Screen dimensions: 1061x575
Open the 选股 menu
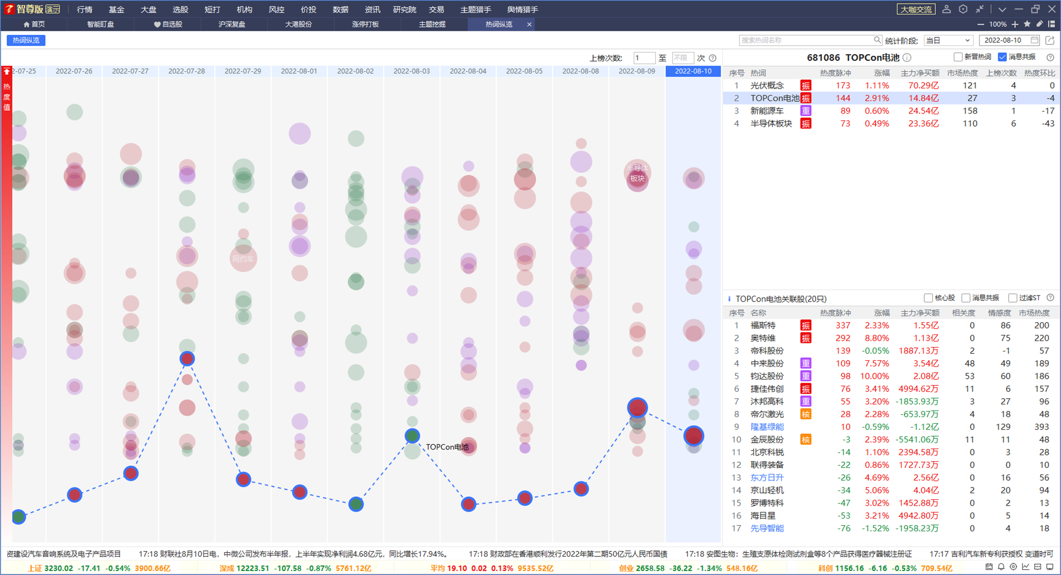(180, 10)
